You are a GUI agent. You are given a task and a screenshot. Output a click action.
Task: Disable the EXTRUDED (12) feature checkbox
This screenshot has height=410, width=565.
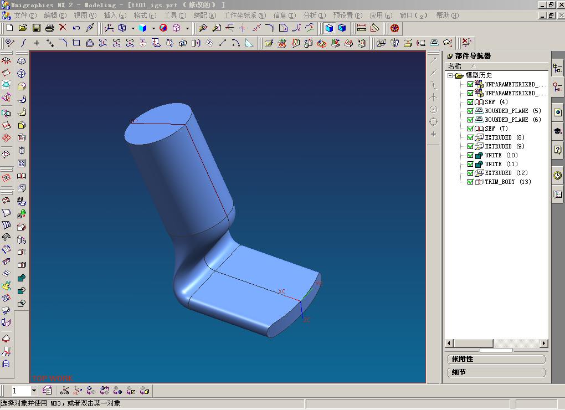pos(470,173)
